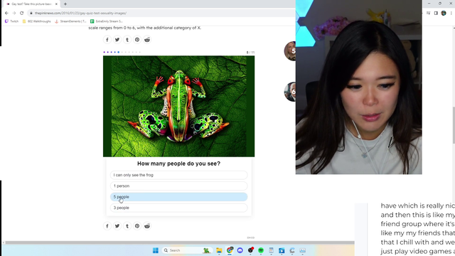Share on Tumblr using top share row
The height and width of the screenshot is (256, 455).
(x=127, y=40)
